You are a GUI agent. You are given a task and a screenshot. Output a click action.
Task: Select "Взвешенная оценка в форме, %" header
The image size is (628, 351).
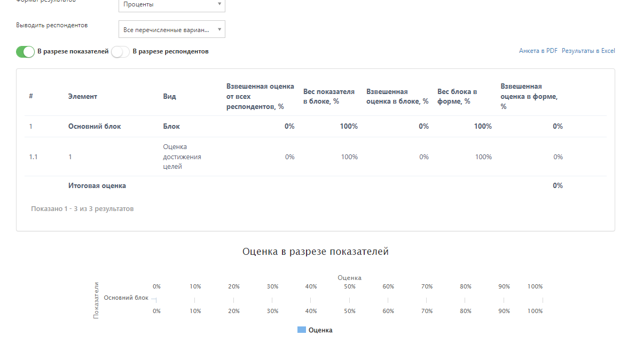[x=529, y=96]
